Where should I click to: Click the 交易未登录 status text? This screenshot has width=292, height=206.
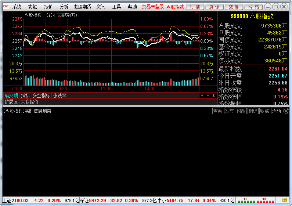pyautogui.click(x=153, y=7)
